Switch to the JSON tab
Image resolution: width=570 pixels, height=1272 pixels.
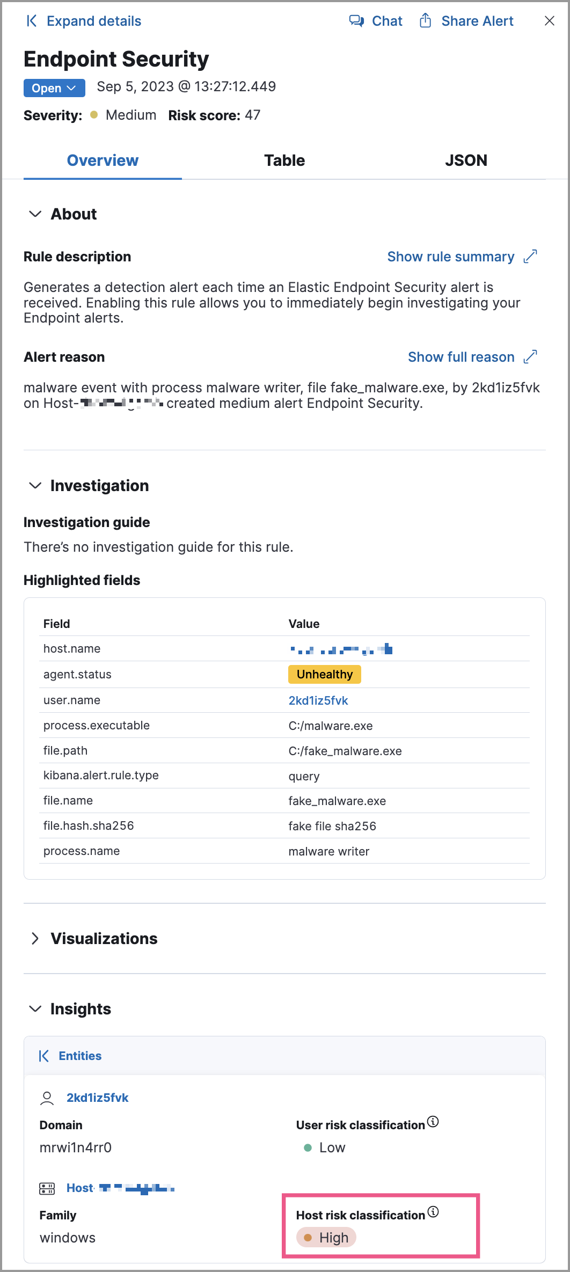[x=466, y=160]
